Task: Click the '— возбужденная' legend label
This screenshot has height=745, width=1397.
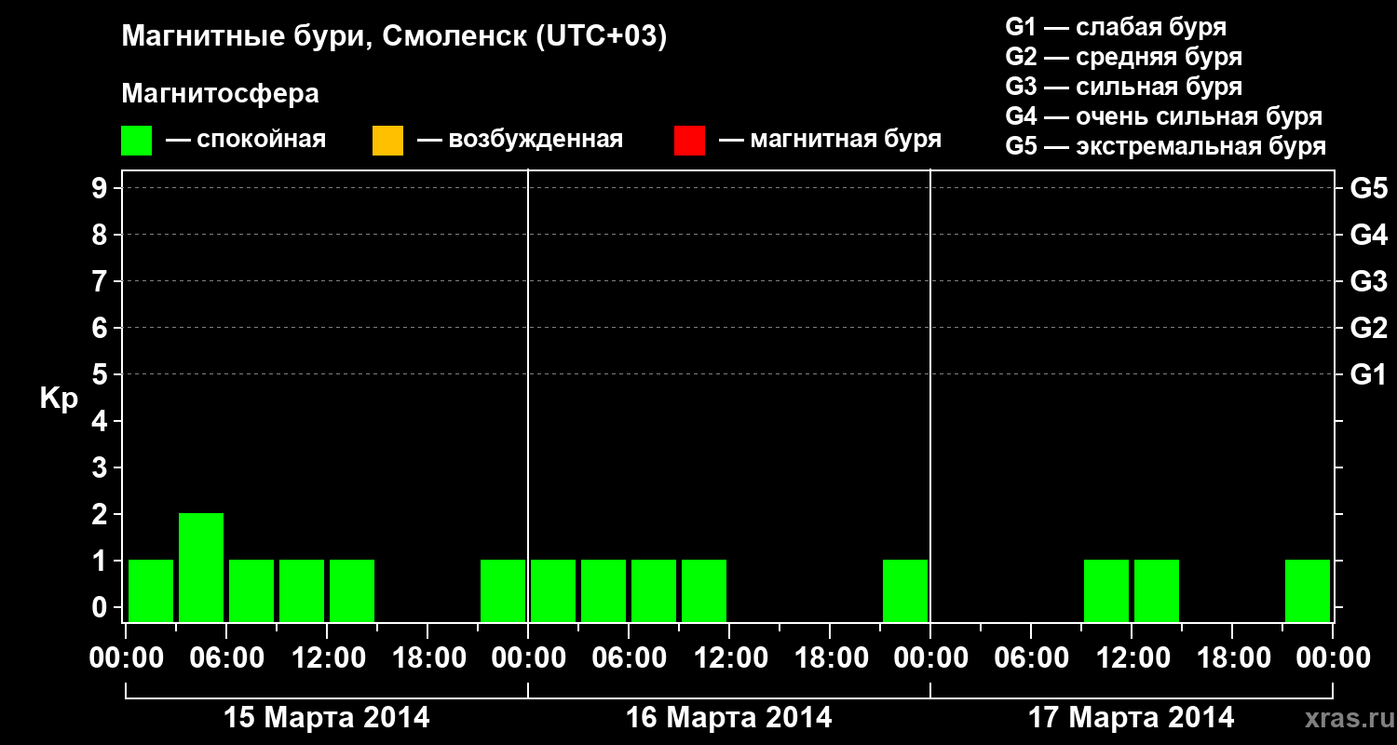Action: pos(520,140)
